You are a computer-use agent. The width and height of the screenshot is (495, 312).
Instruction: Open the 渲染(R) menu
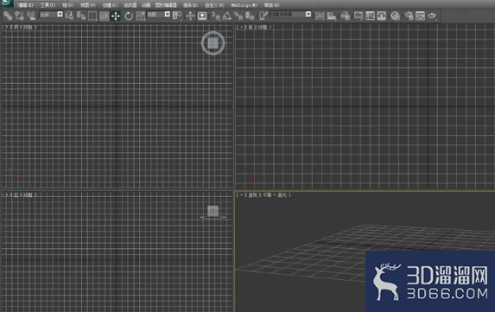(190, 5)
